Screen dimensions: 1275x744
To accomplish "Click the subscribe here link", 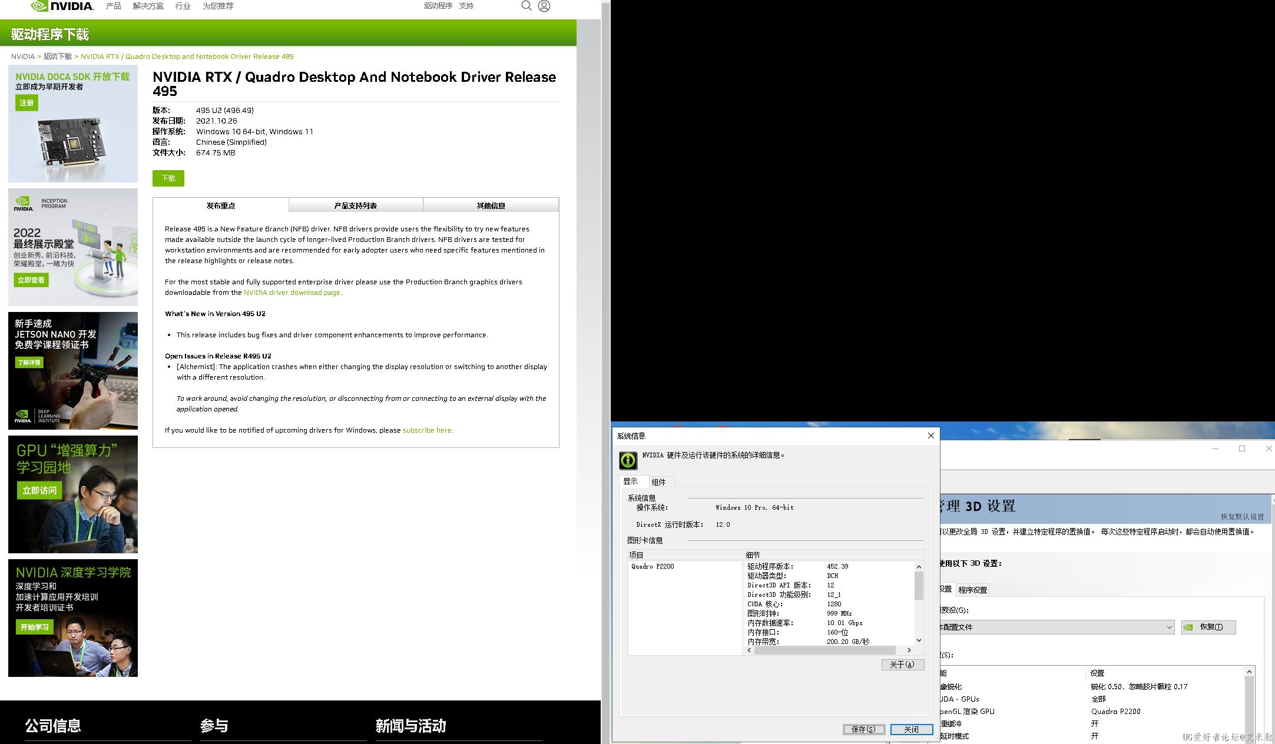I will pyautogui.click(x=427, y=430).
